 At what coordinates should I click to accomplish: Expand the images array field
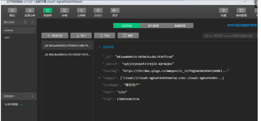[100, 78]
